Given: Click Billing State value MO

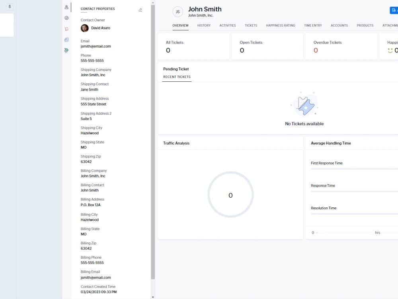Looking at the screenshot, I should 84,234.
